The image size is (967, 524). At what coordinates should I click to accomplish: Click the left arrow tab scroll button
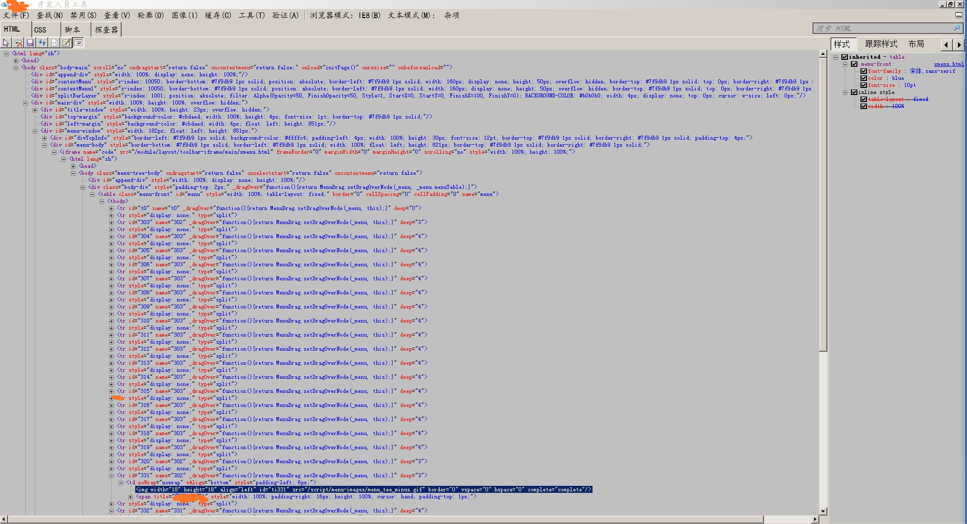tap(946, 45)
